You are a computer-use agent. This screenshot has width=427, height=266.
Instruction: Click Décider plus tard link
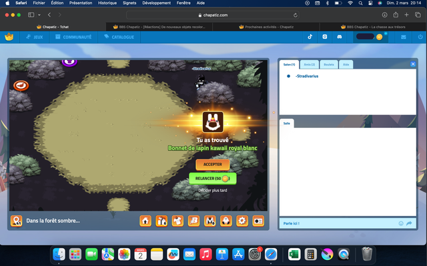coord(213,191)
